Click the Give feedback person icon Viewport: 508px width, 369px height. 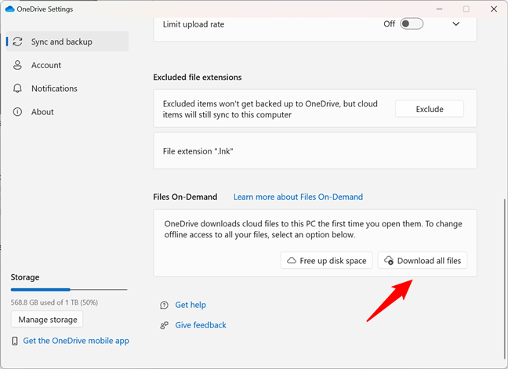point(164,325)
